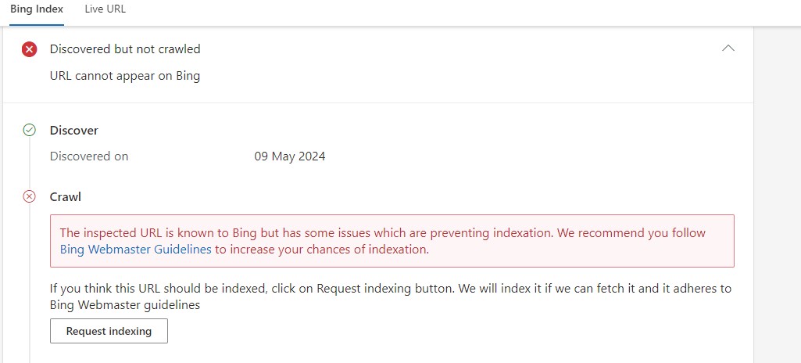Click the Discovered but not crawled title
Image resolution: width=801 pixels, height=363 pixels.
(x=125, y=49)
